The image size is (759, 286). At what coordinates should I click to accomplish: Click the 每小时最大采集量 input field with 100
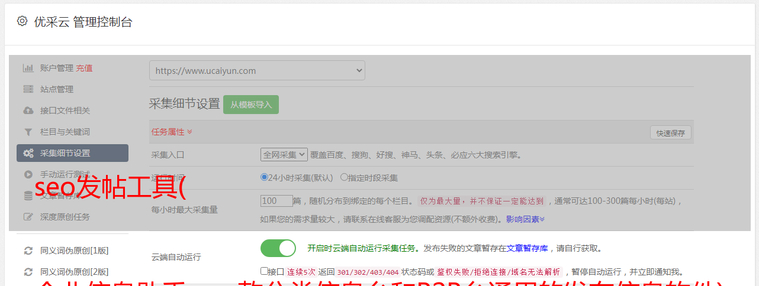tap(276, 201)
